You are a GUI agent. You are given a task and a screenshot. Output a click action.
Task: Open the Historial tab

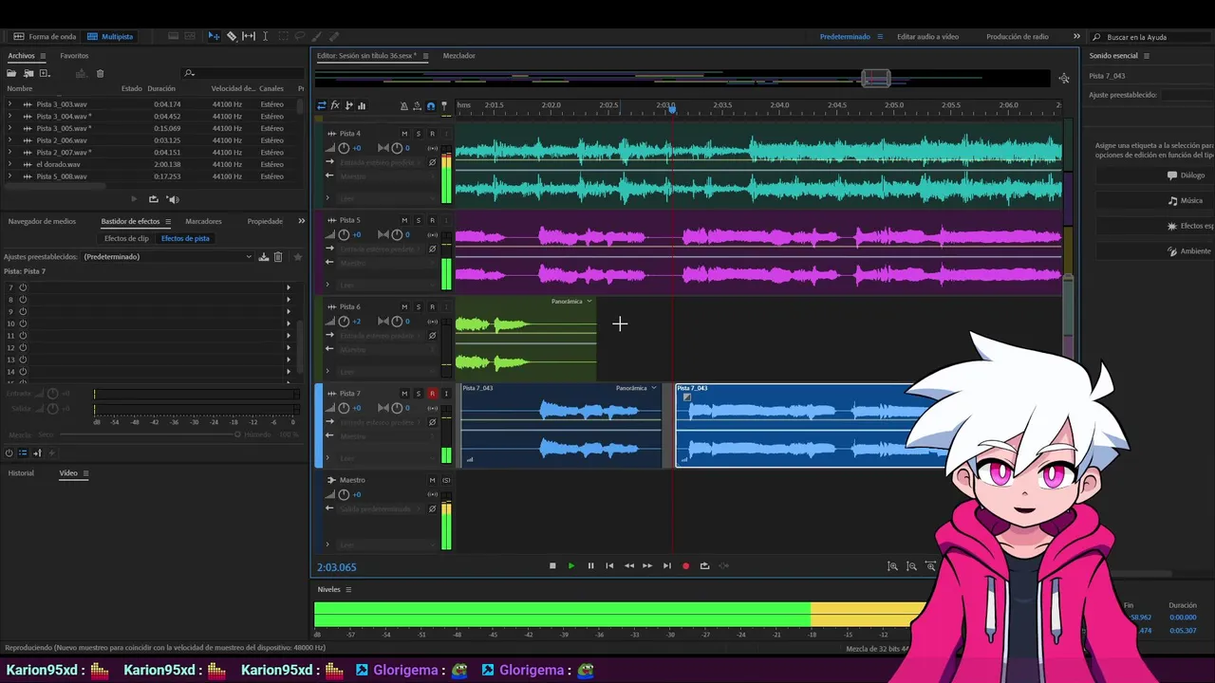coord(21,473)
